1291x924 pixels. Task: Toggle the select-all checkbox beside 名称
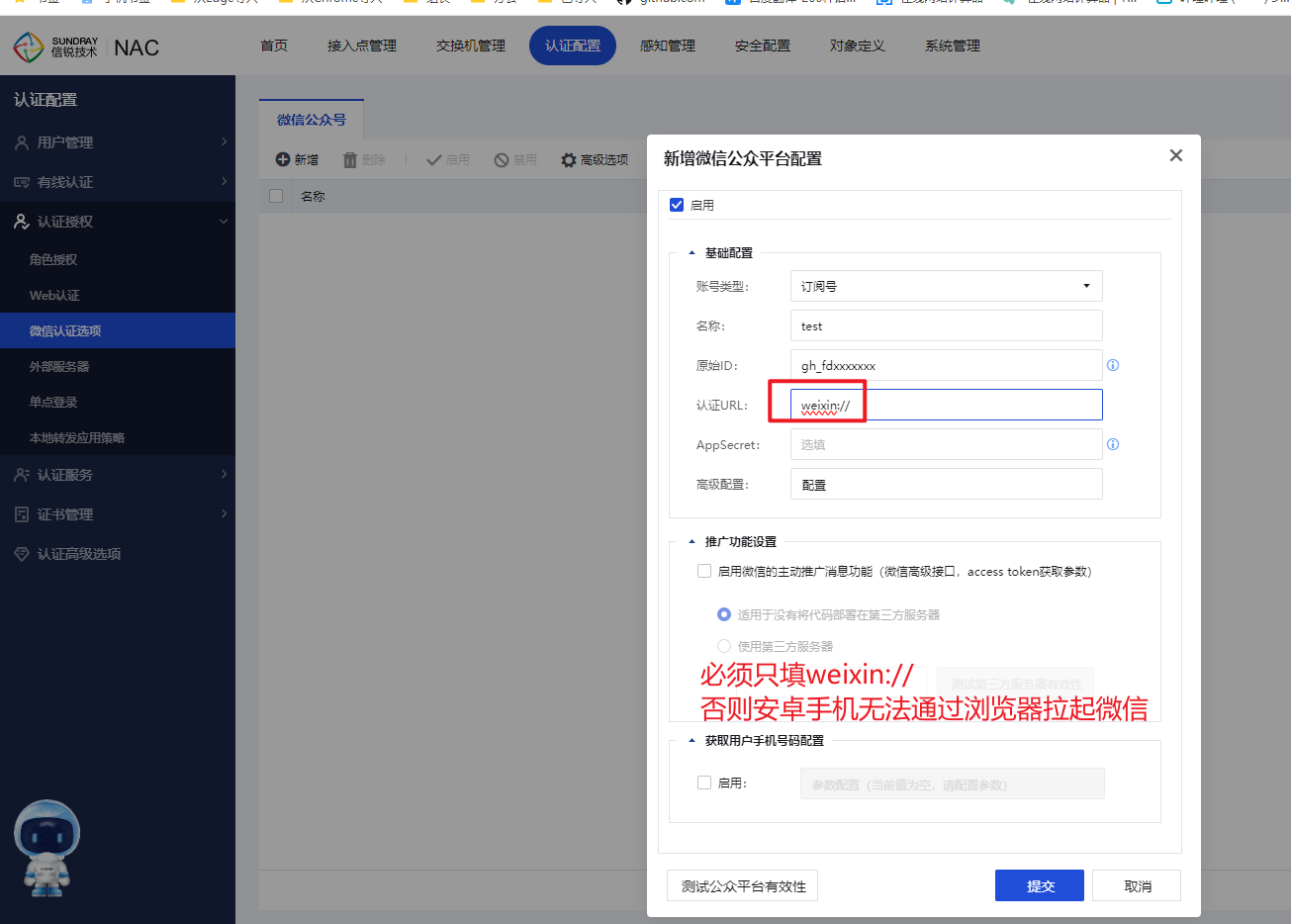[x=276, y=196]
